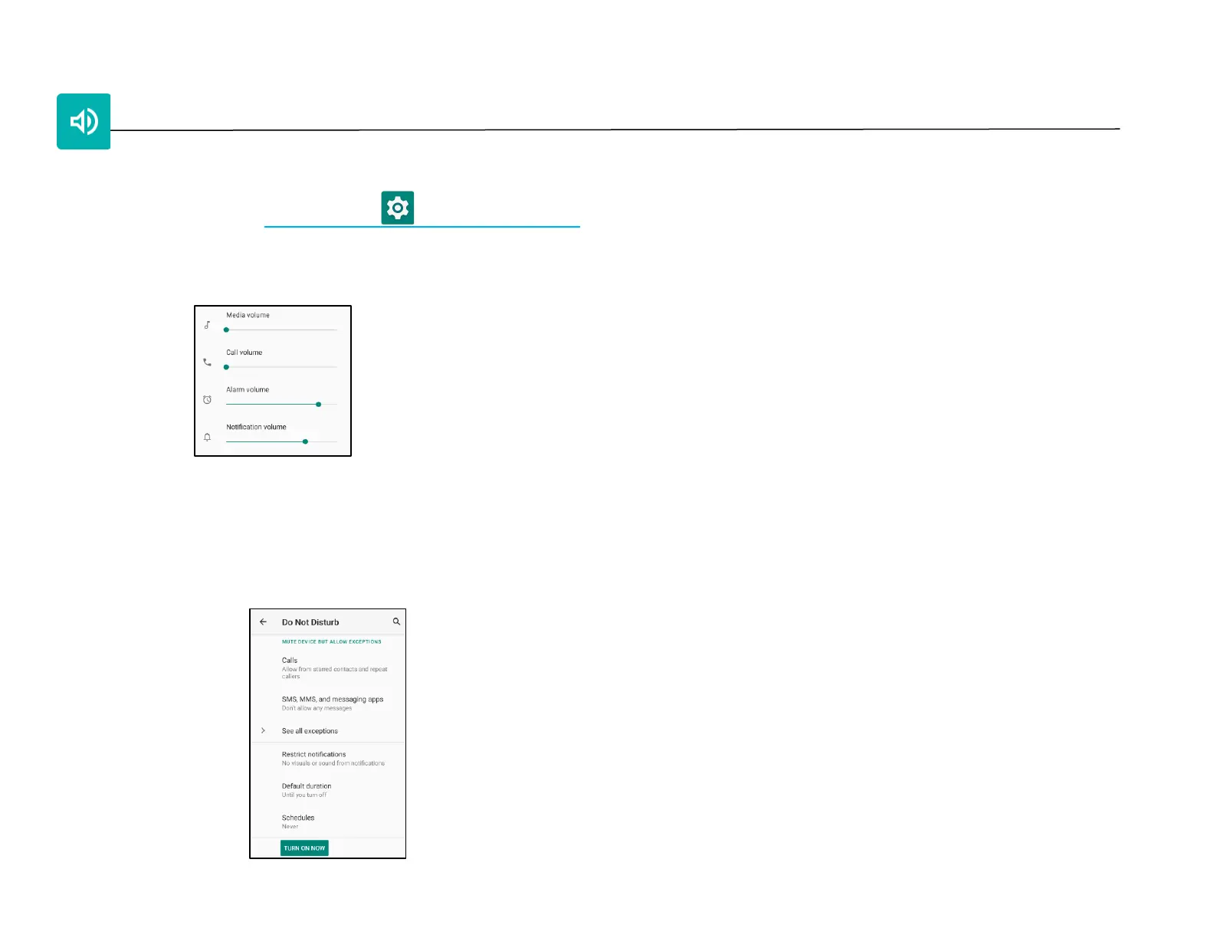Click the Notification volume slider handle
This screenshot has height=938, width=1214.
pos(305,441)
